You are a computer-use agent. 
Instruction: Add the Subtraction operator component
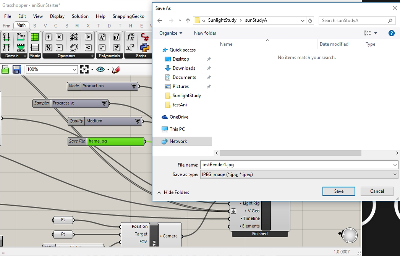[59, 47]
